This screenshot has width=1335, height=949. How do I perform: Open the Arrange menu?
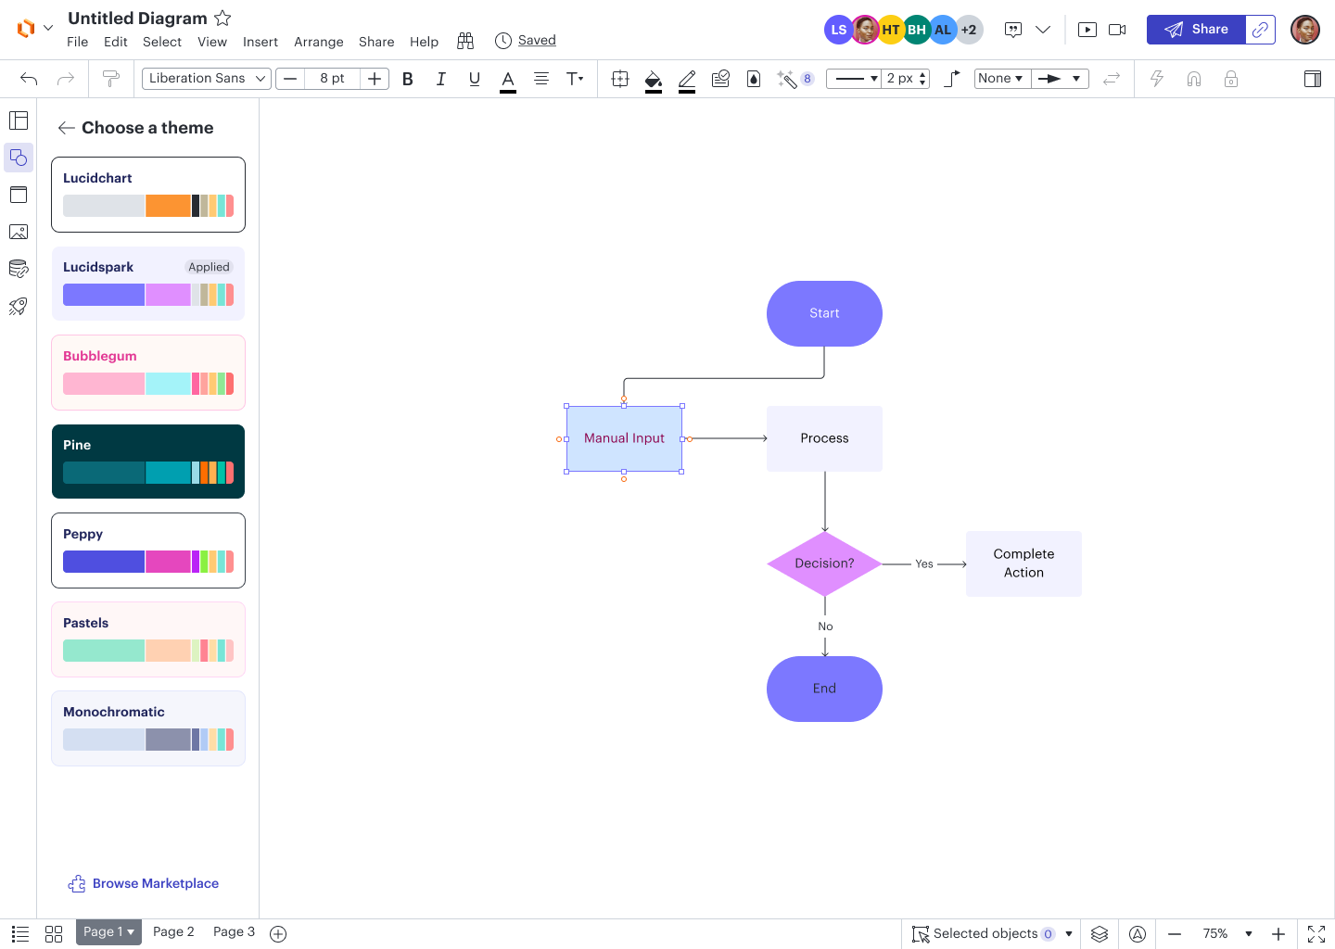(x=318, y=42)
